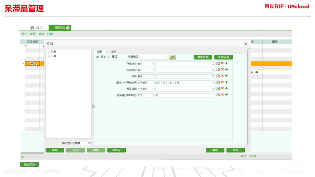
Task: Click the 添加条件 button
Action: click(203, 57)
